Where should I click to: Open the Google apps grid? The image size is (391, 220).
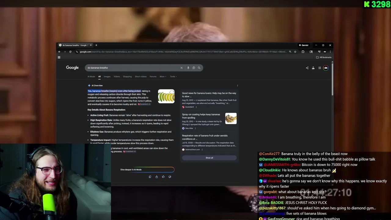click(x=320, y=68)
